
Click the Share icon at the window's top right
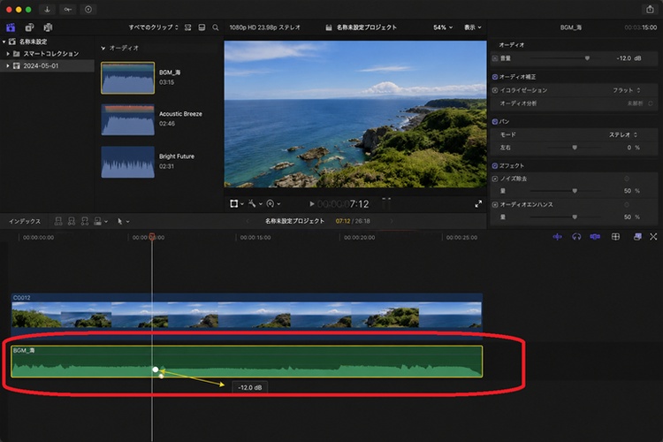tap(650, 10)
